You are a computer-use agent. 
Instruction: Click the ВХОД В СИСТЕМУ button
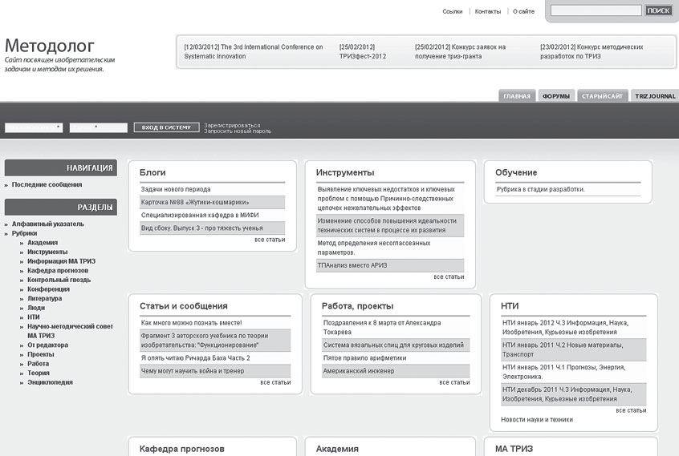(x=166, y=127)
